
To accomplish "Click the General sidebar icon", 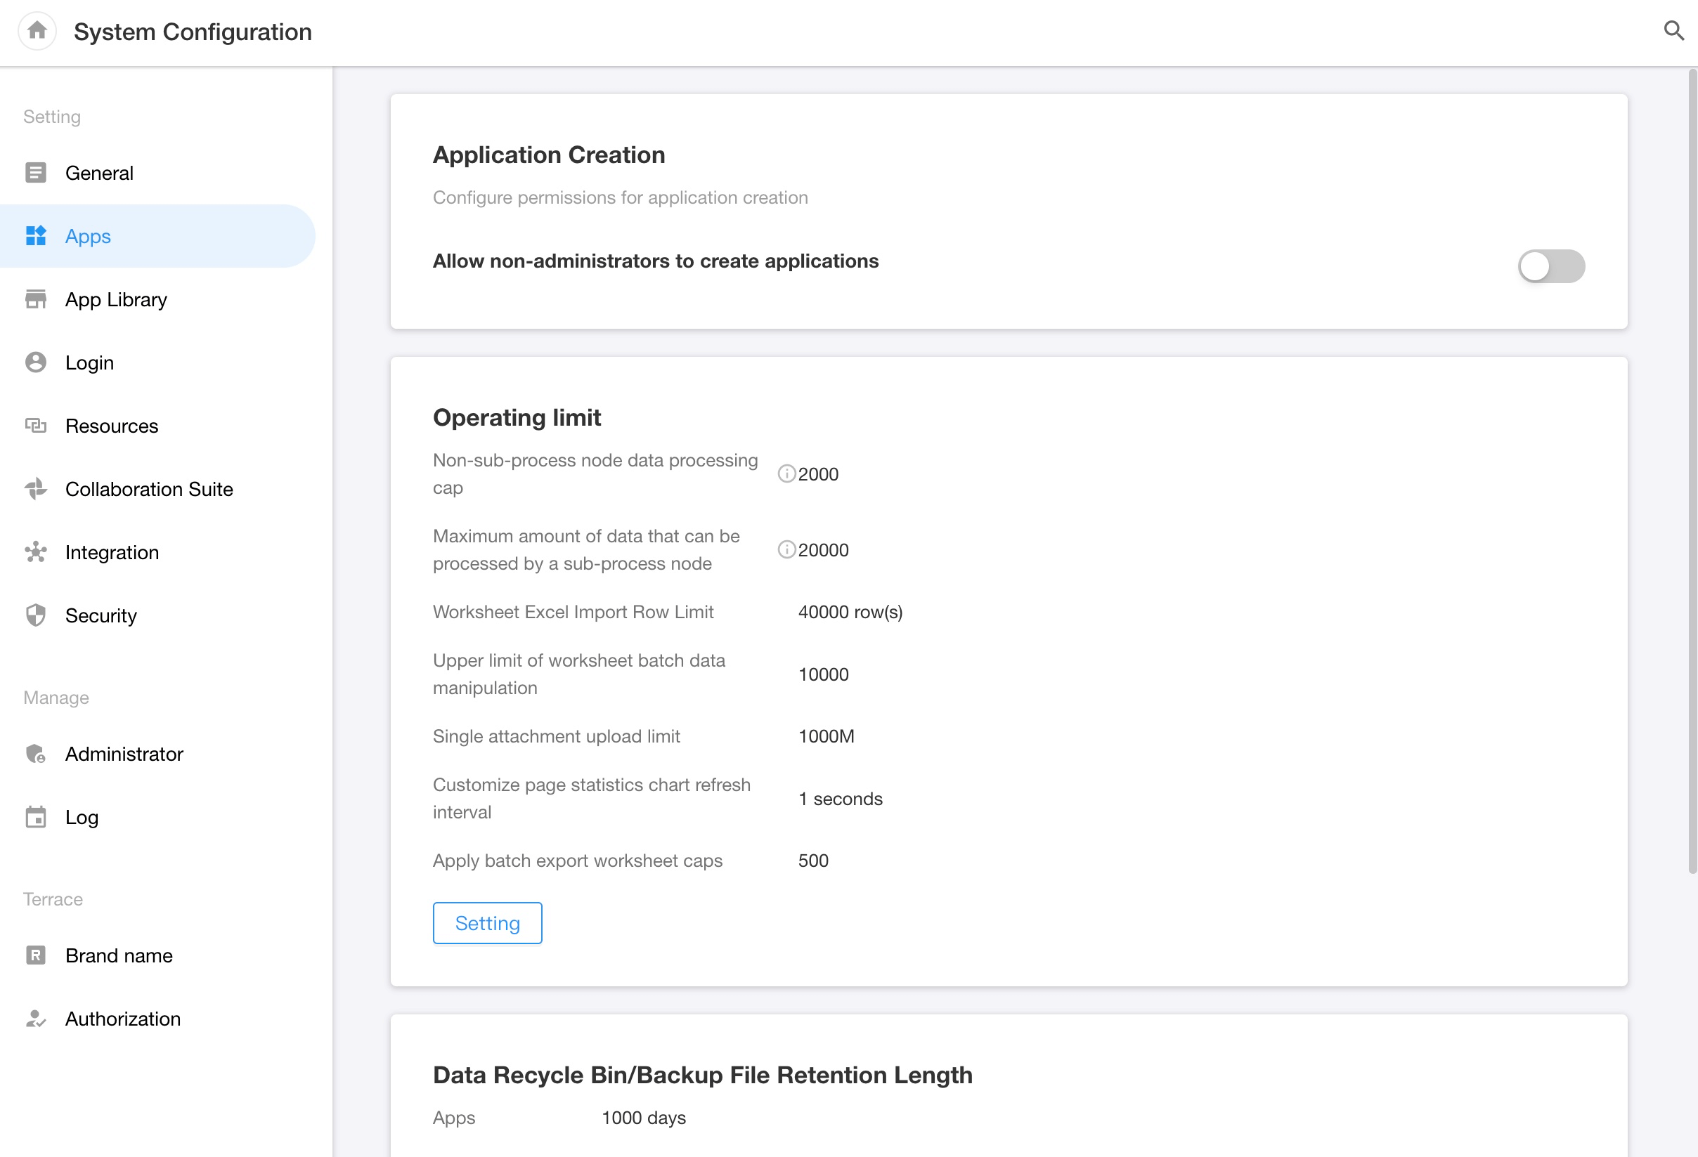I will pyautogui.click(x=35, y=173).
